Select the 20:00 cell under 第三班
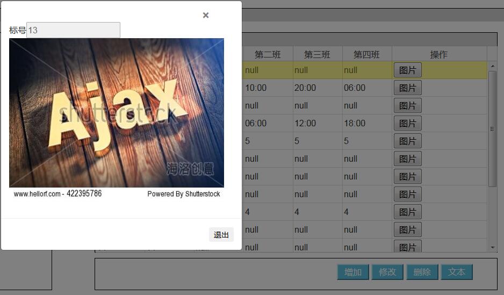504x295 pixels. click(318, 88)
